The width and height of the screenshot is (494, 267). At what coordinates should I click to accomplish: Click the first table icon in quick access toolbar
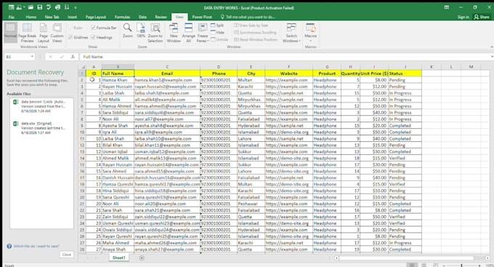tap(11, 7)
